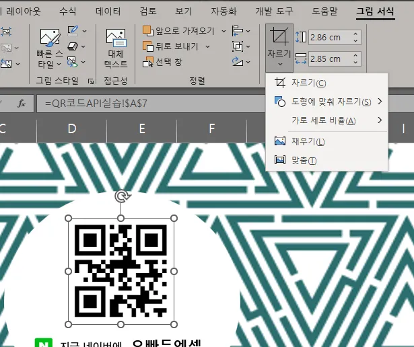Select column E header
The image size is (414, 347).
(142, 129)
